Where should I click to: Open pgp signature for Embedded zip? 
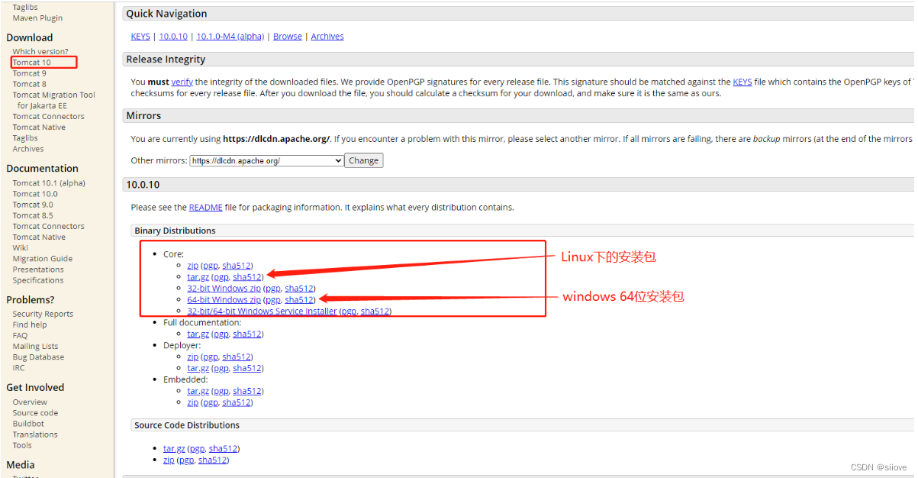(210, 403)
